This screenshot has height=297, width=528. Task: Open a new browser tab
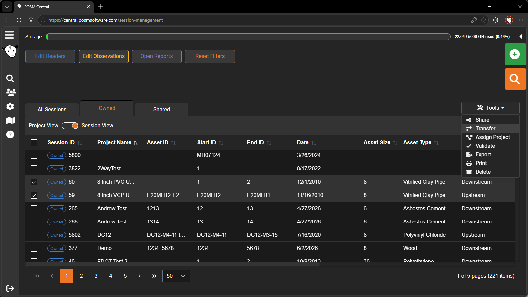[100, 7]
